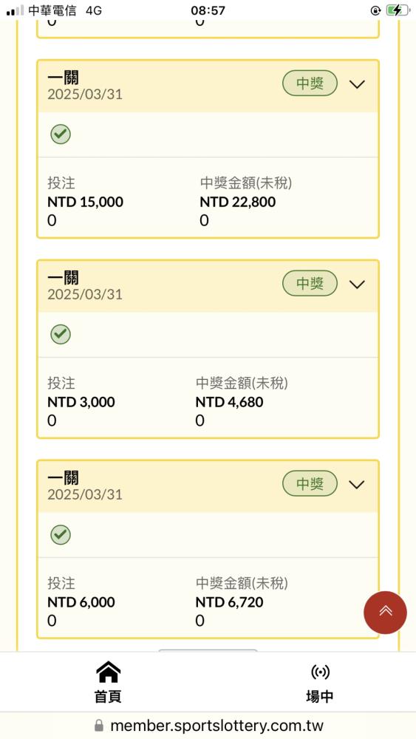Tap 中獎 badge on the NTD 3,000 bet
The image size is (416, 739).
[310, 283]
